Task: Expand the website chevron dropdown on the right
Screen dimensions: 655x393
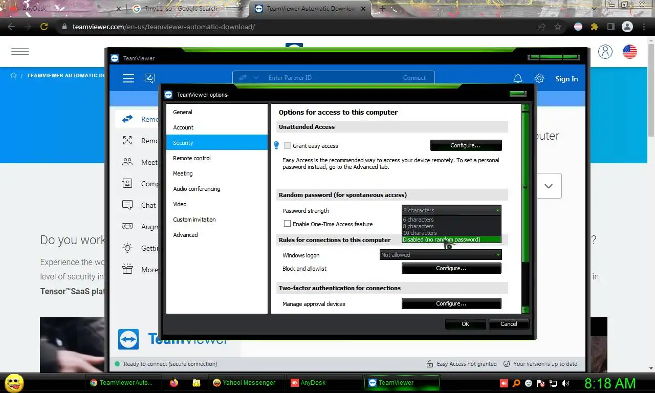Action: 549,186
